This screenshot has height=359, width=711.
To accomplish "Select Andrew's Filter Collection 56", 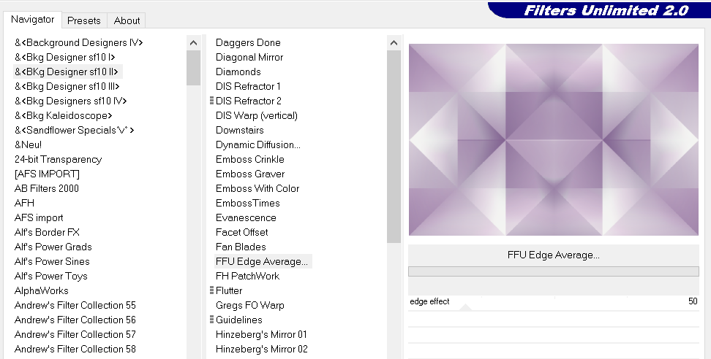I will [75, 320].
